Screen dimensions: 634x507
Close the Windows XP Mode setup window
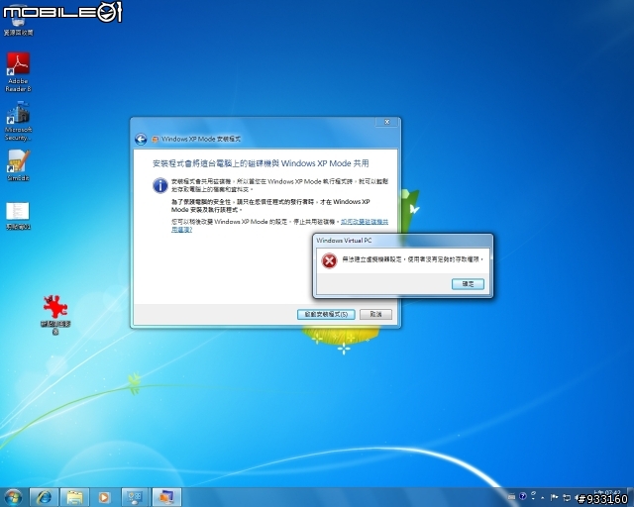coord(387,122)
